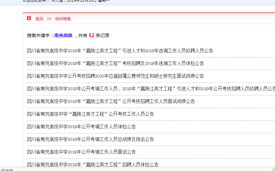Open the 2019年公开考调工作人员面试公告 result
The width and height of the screenshot is (275, 171).
pos(81,152)
